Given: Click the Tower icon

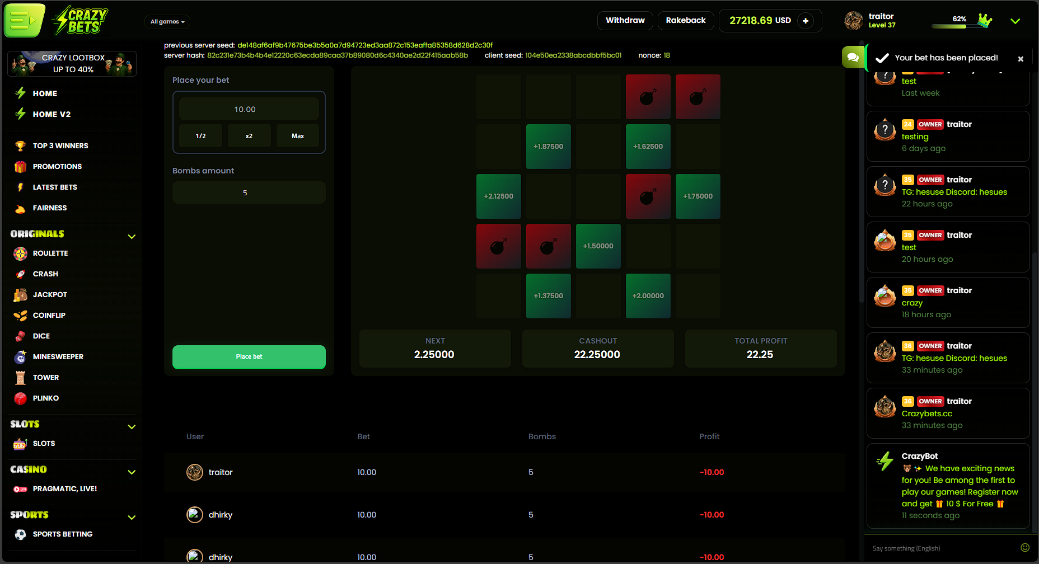Looking at the screenshot, I should 21,378.
